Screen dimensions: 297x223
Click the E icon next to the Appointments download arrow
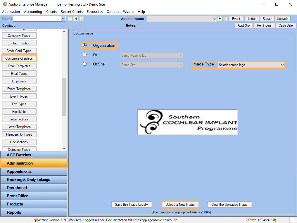tap(225, 18)
